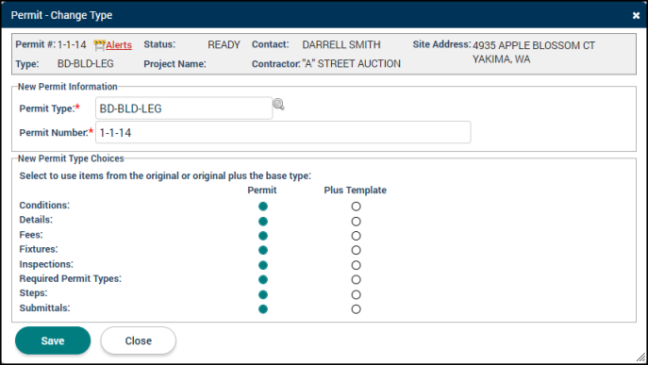Image resolution: width=648 pixels, height=365 pixels.
Task: Select Plus Template for Details
Action: pos(356,221)
